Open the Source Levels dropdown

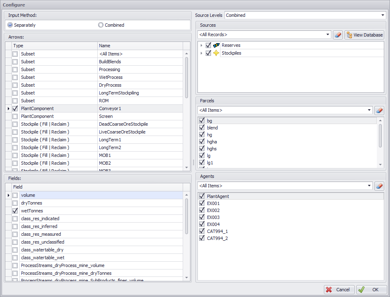pyautogui.click(x=383, y=15)
